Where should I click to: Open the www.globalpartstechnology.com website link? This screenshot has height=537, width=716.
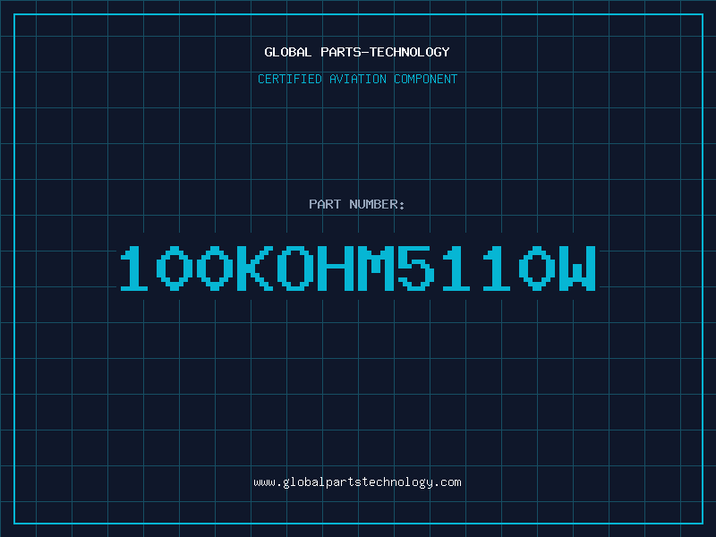[357, 482]
